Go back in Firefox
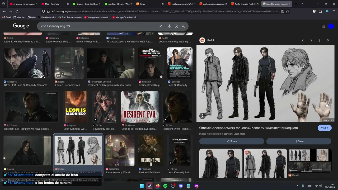The image size is (338, 190). (4, 11)
